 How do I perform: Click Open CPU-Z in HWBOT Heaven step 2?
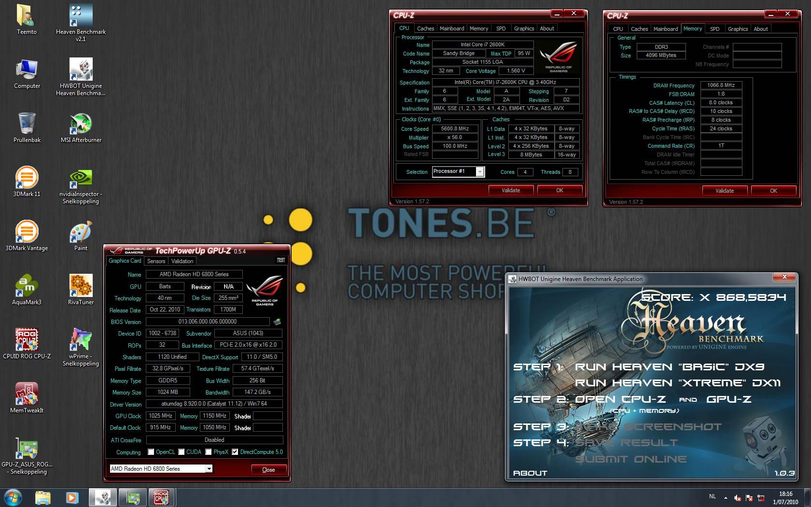click(620, 399)
